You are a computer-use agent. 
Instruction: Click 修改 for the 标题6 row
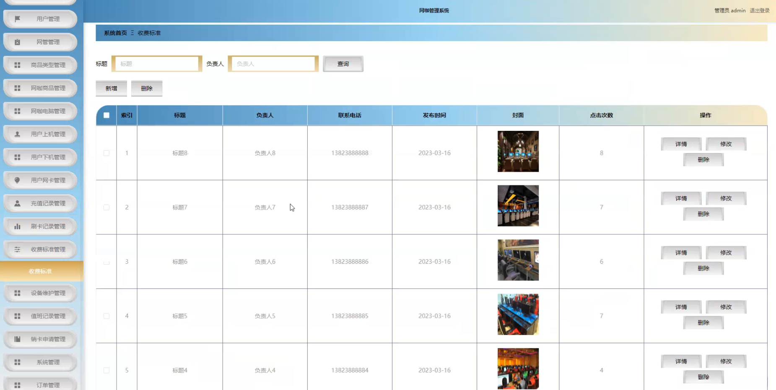pyautogui.click(x=726, y=252)
